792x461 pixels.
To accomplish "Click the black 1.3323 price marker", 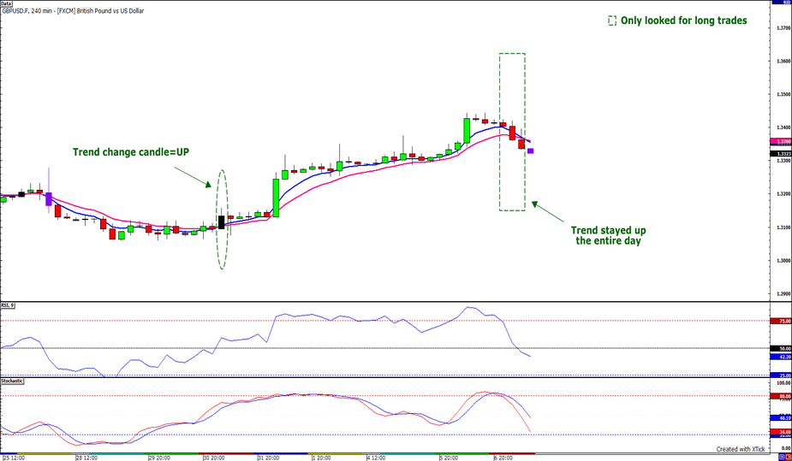I will pyautogui.click(x=781, y=153).
